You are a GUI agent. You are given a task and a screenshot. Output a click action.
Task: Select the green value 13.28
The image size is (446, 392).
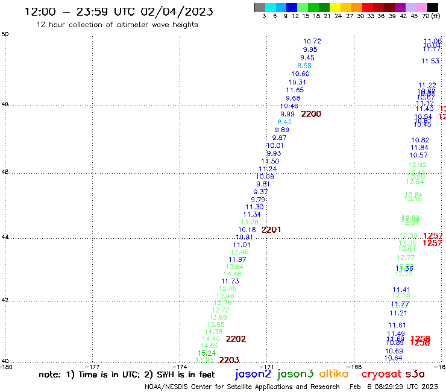pos(250,222)
